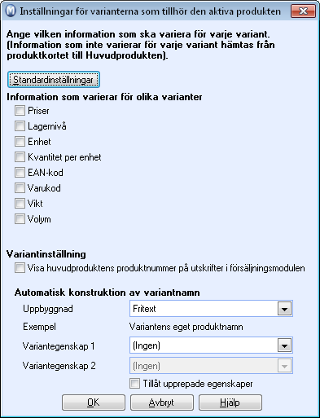The width and height of the screenshot is (320, 418).
Task: Tick the Lagernivå checkbox
Action: coord(20,126)
